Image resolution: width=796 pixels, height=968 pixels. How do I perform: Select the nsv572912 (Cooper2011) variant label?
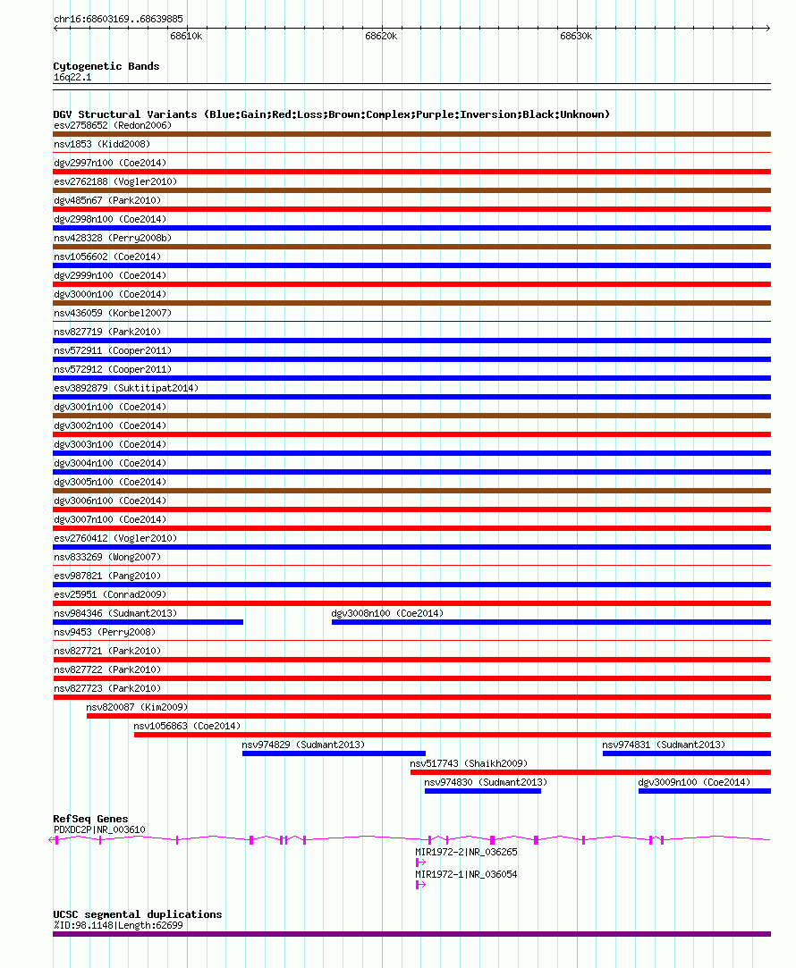click(x=113, y=369)
